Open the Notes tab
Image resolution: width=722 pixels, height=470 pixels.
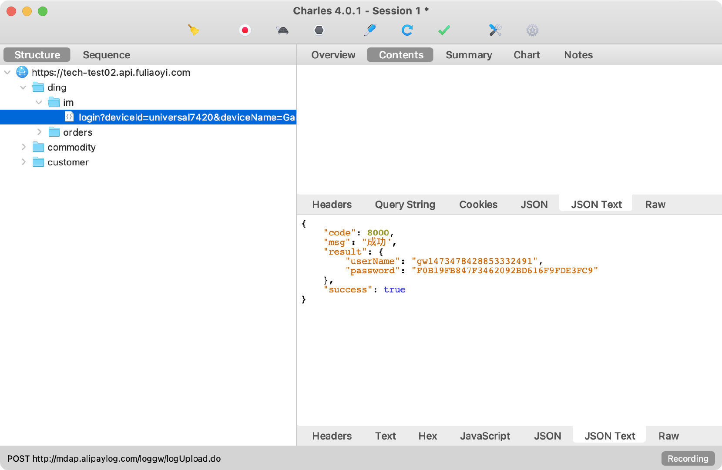(x=578, y=55)
